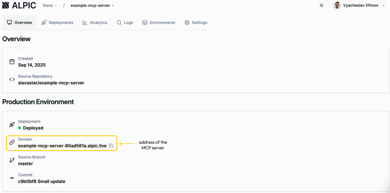Open the Environments tab

(158, 22)
